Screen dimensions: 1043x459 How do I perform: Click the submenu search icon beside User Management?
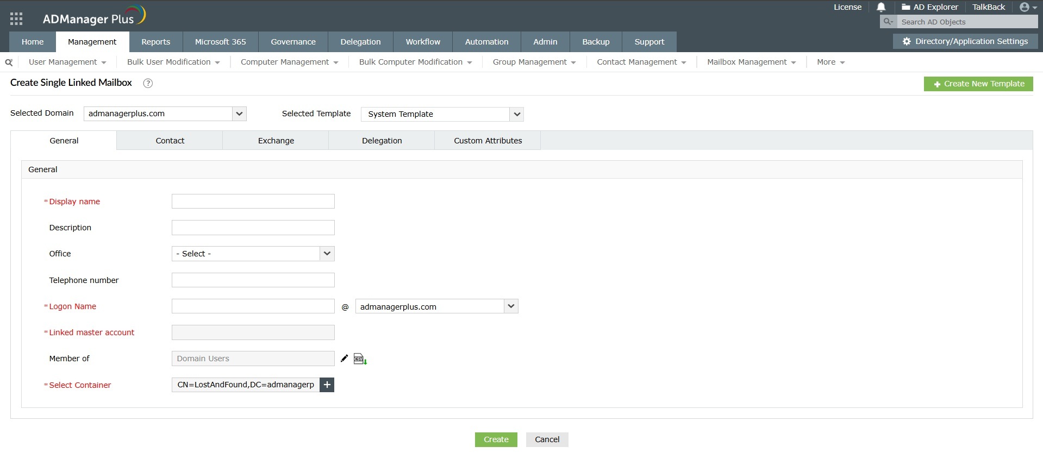click(x=9, y=62)
